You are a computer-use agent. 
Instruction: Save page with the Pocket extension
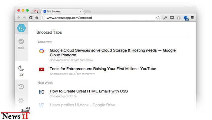click(x=172, y=18)
